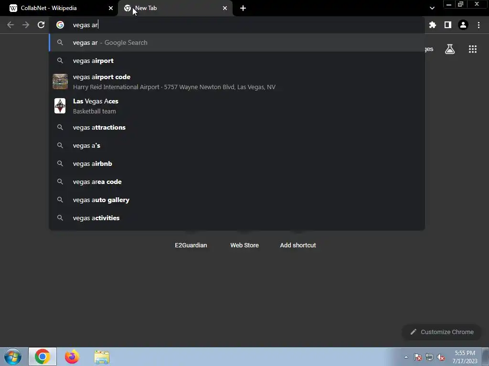Open the Extensions puzzle icon
The width and height of the screenshot is (489, 366).
[433, 25]
